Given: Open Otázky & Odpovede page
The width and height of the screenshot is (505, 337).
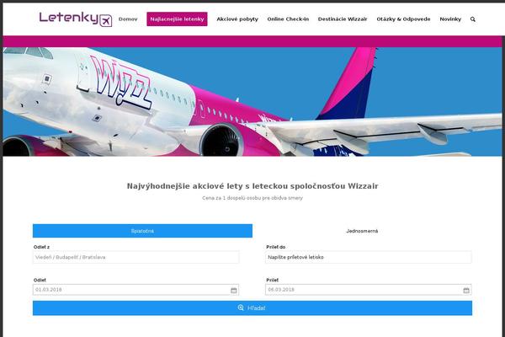Looking at the screenshot, I should coord(403,19).
